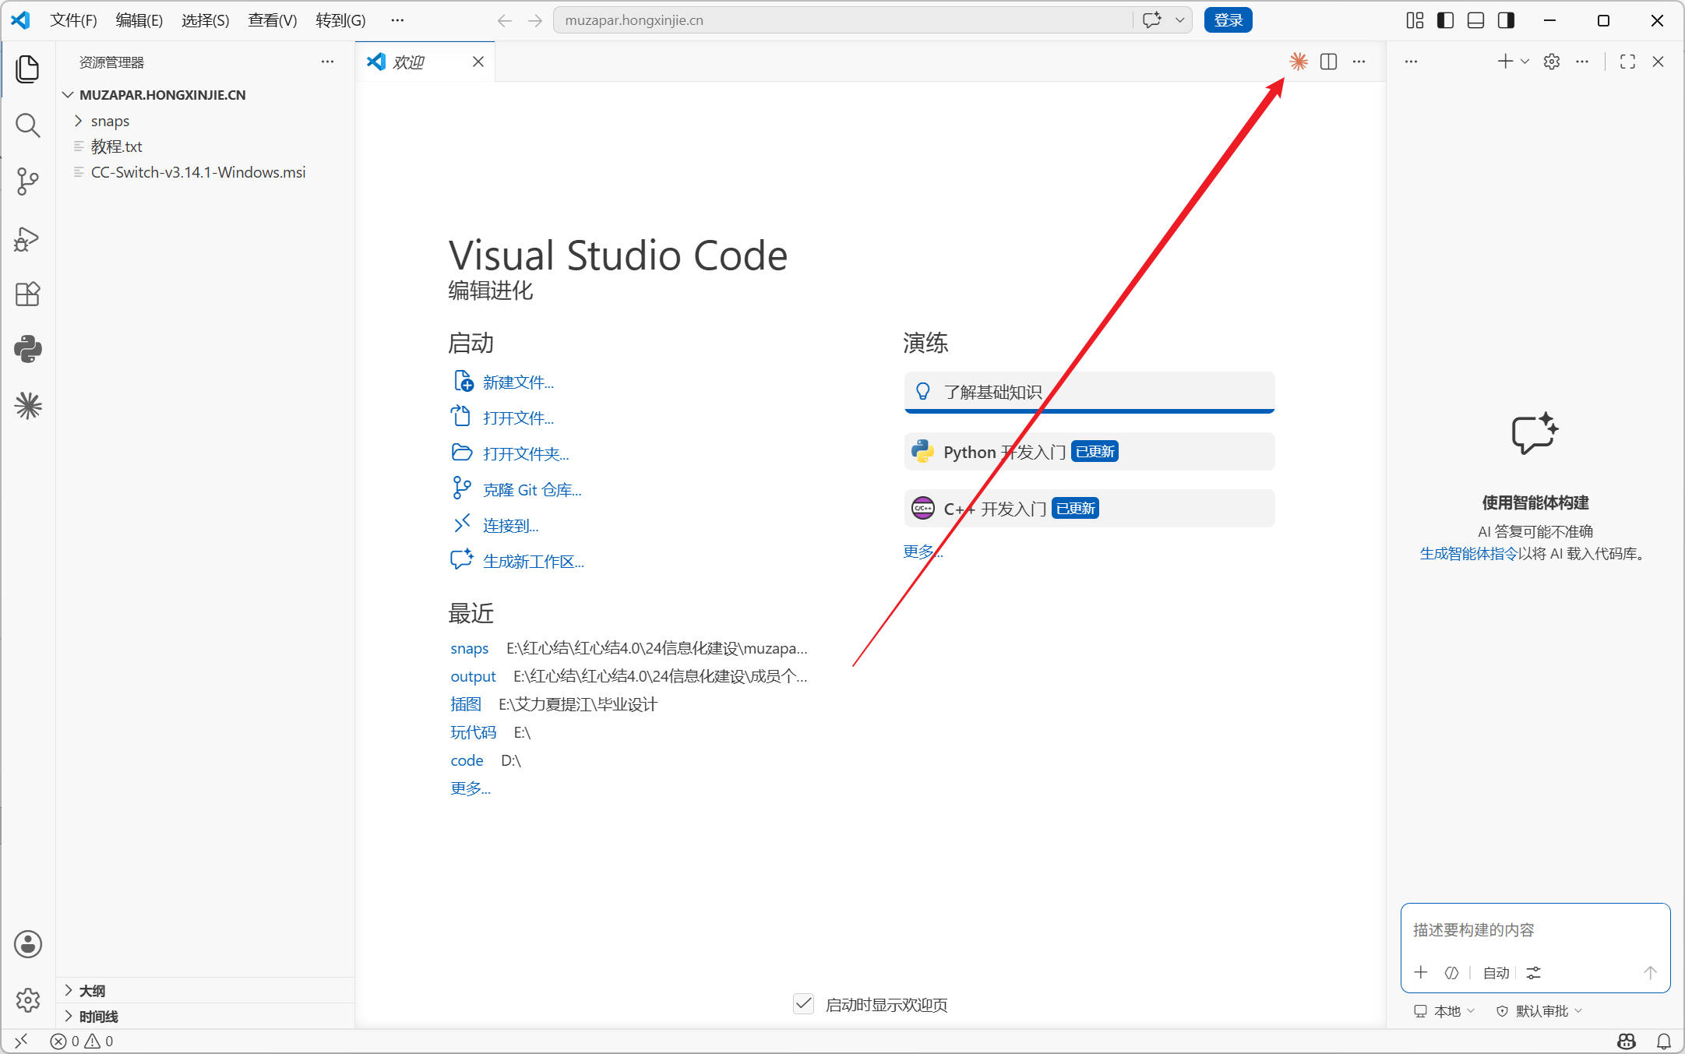
Task: Toggle the secondary side bar
Action: [x=1506, y=20]
